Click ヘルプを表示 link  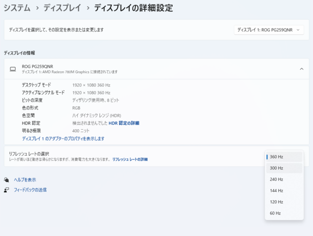coord(25,180)
